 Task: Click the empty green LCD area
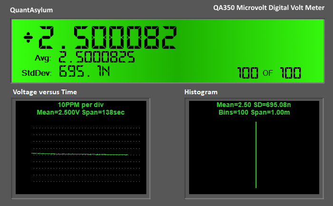(x=247, y=43)
